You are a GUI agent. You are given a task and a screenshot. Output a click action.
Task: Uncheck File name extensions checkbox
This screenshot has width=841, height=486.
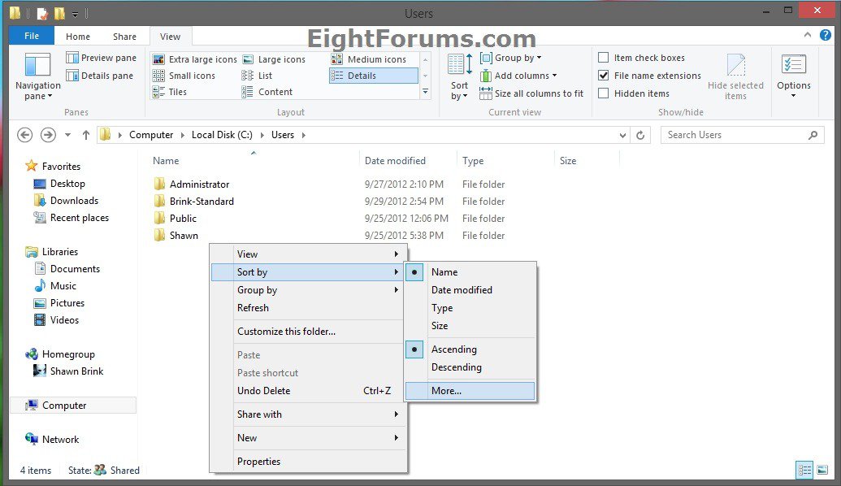[604, 76]
